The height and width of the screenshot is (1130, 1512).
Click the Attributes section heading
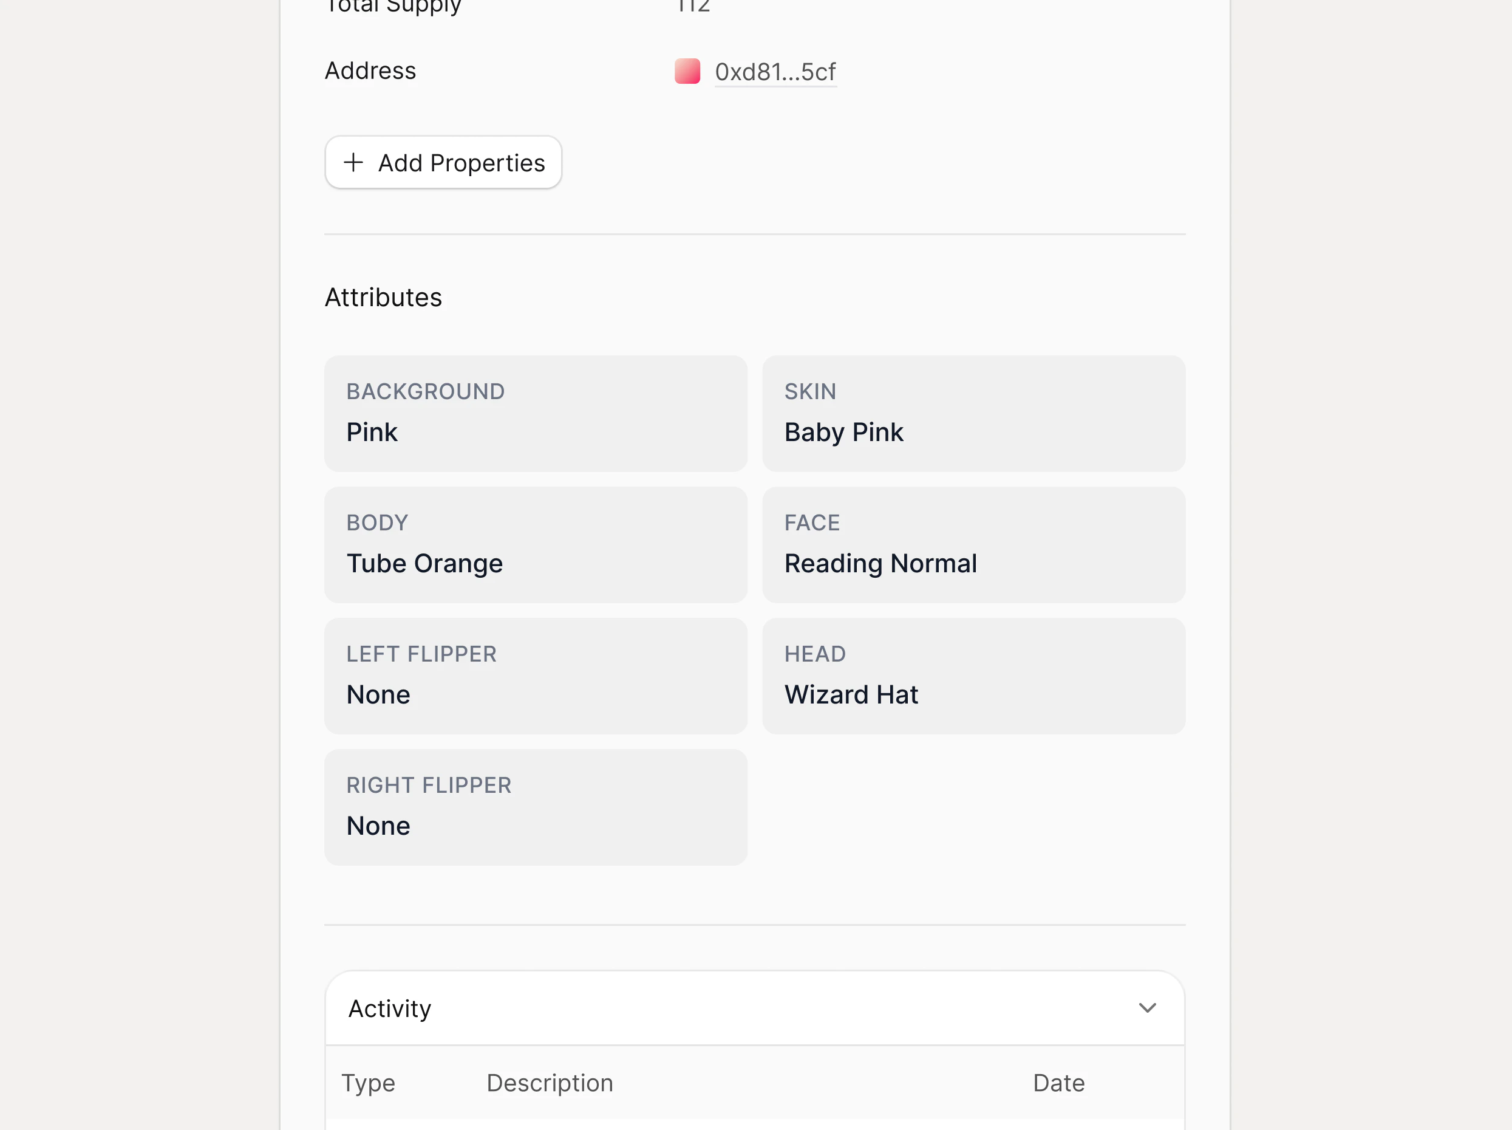click(383, 298)
